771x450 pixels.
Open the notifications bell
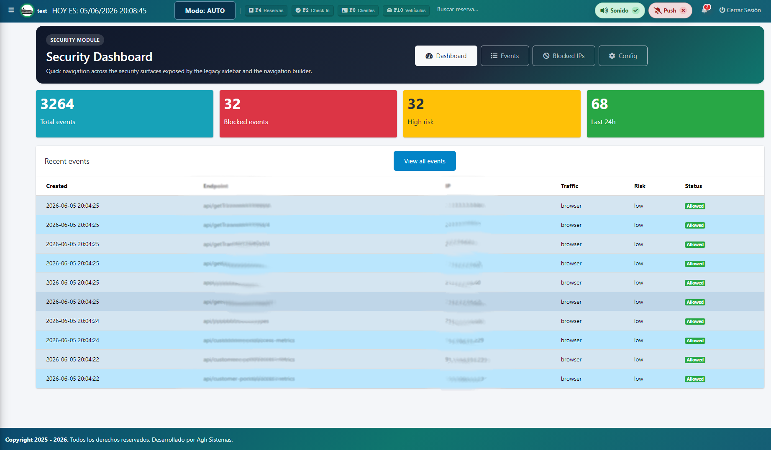click(704, 10)
